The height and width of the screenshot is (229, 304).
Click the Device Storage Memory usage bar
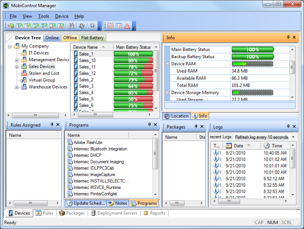(252, 92)
